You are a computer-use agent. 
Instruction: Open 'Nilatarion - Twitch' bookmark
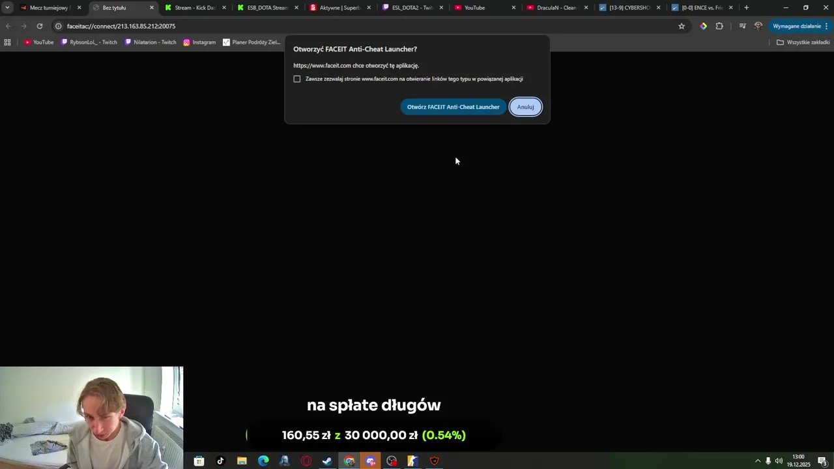click(151, 42)
